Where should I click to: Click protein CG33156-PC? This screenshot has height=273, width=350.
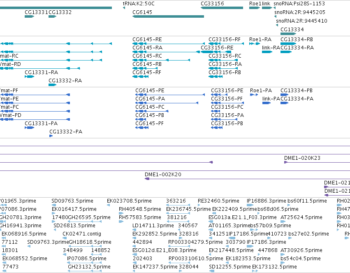pos(227,107)
